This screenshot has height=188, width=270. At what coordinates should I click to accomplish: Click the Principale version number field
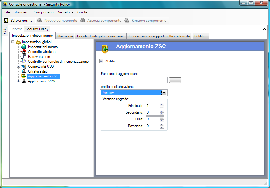[x=153, y=106]
